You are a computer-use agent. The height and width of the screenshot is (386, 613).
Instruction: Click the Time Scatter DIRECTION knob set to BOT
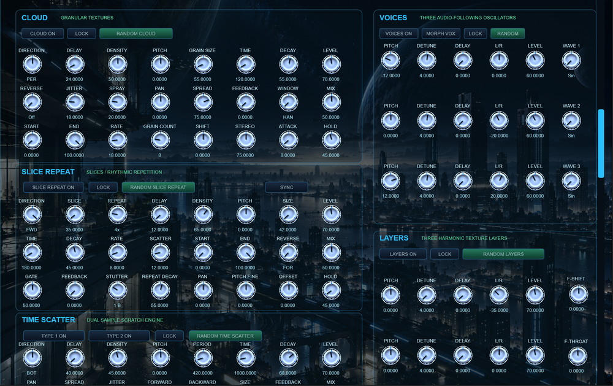[32, 358]
